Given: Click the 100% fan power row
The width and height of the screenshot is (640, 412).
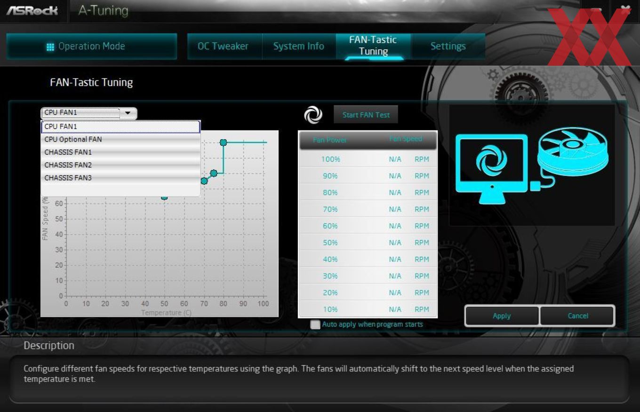Looking at the screenshot, I should click(368, 159).
